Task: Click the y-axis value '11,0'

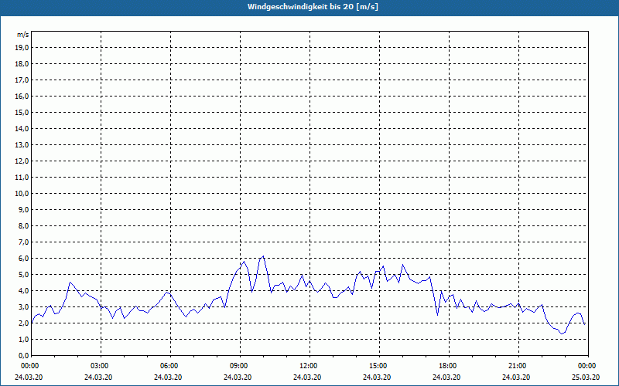Action: (22, 178)
